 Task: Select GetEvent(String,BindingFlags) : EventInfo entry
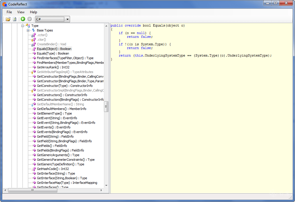pyautogui.click(x=66, y=123)
